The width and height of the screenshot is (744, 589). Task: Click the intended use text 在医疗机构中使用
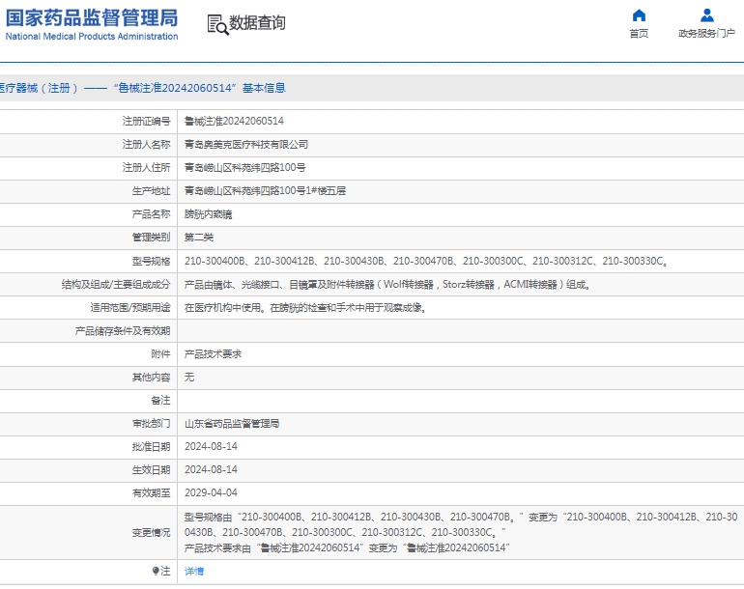coord(305,307)
